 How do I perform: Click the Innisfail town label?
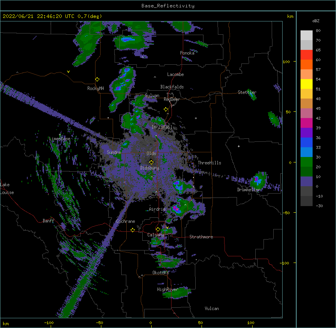click(x=162, y=127)
